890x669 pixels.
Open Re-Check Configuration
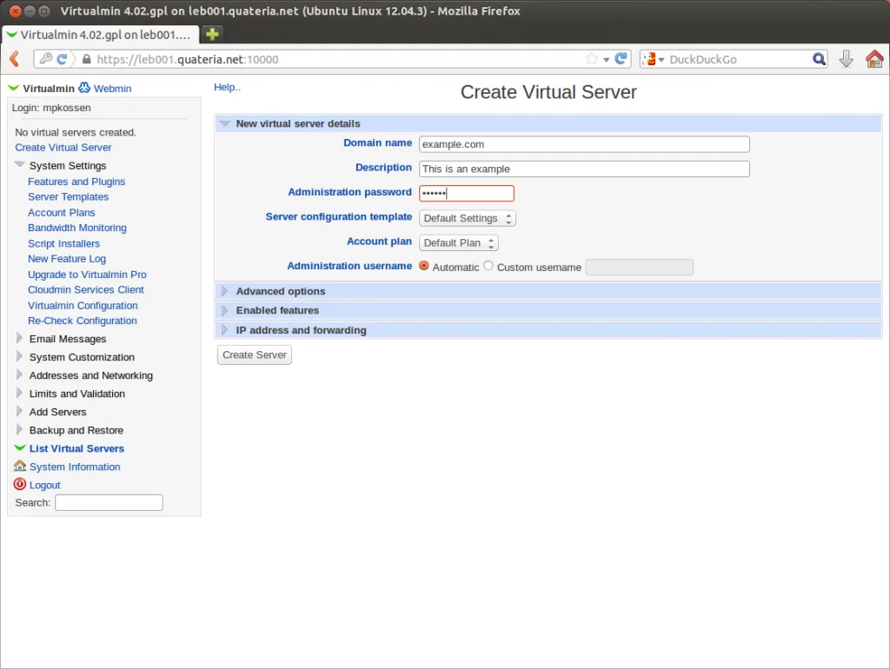83,321
